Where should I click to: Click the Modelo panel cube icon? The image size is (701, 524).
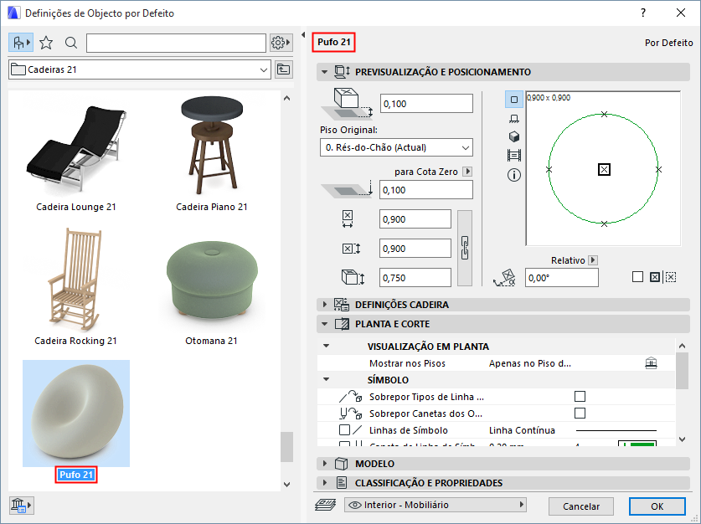coord(342,464)
